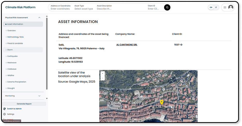Zoom in on the satellite map
The image size is (242, 126).
pyautogui.click(x=102, y=74)
